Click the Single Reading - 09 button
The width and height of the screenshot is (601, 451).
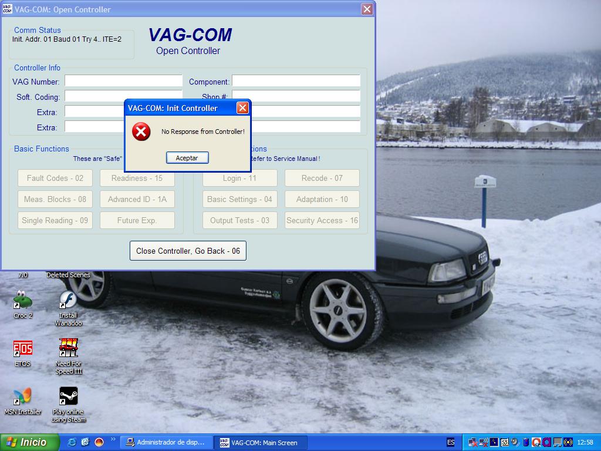tap(55, 221)
